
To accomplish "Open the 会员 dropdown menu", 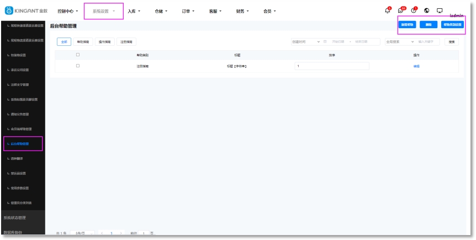I will [x=269, y=11].
